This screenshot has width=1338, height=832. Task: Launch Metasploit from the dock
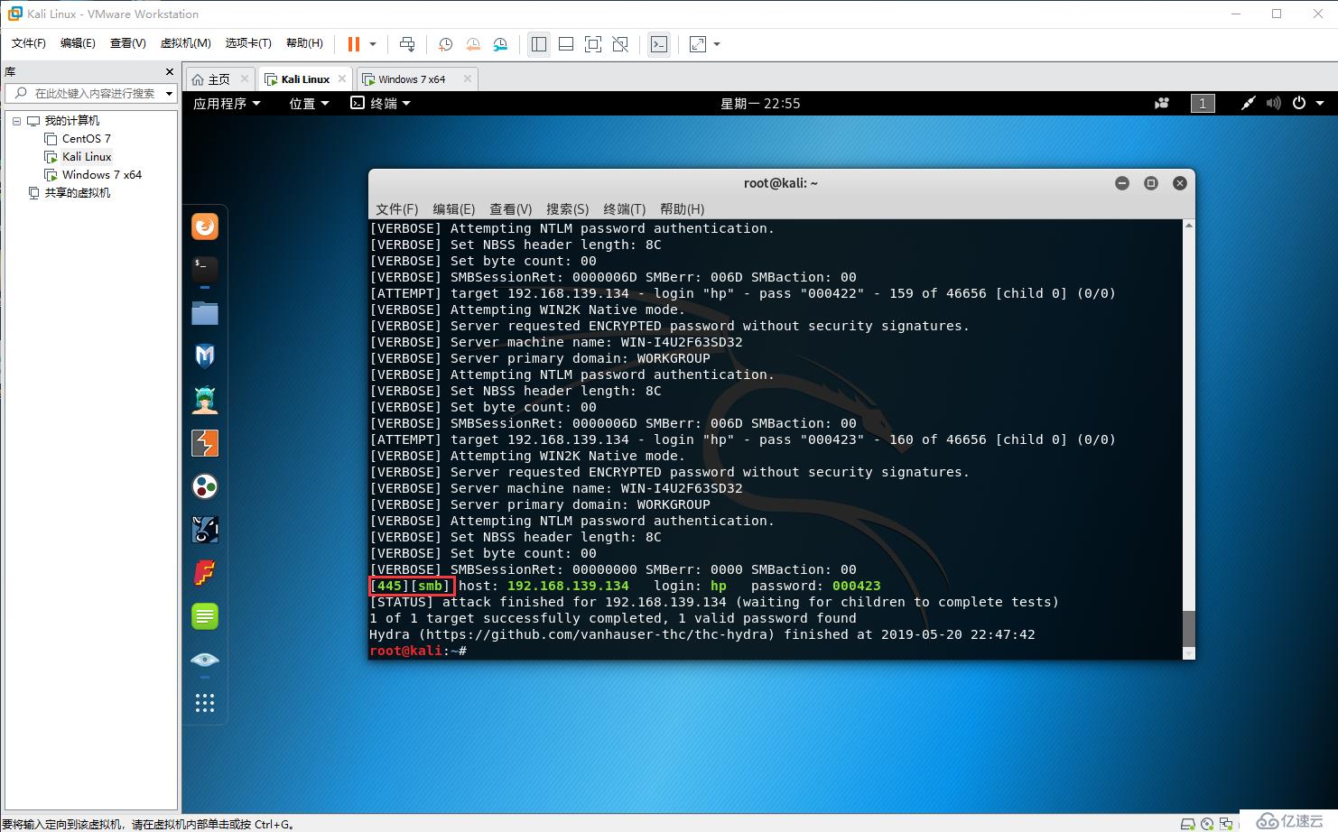(205, 356)
